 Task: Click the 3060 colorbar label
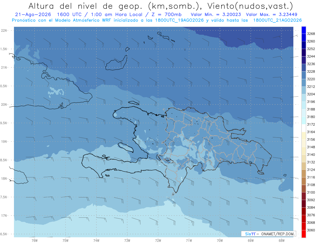311,230
